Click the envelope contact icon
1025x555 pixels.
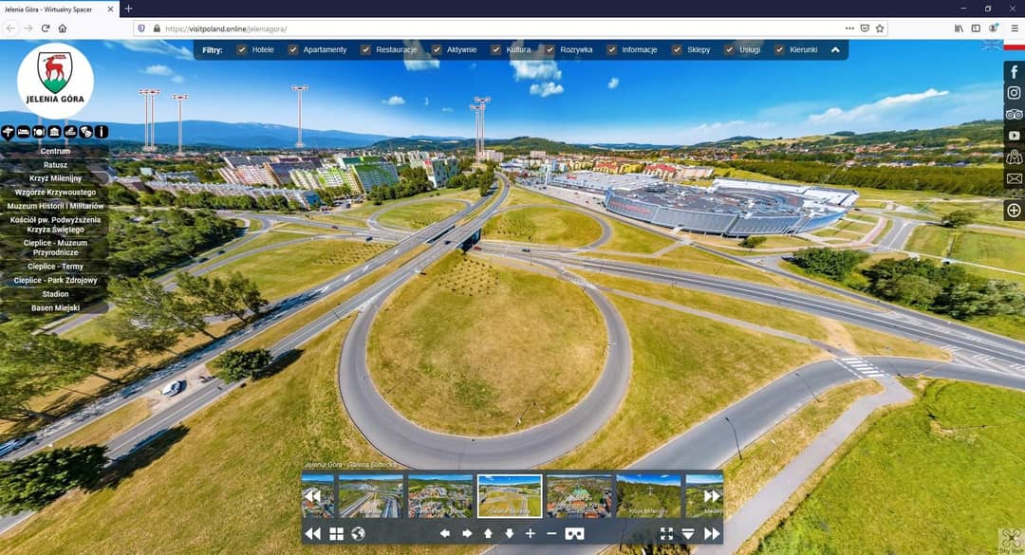[x=1014, y=178]
